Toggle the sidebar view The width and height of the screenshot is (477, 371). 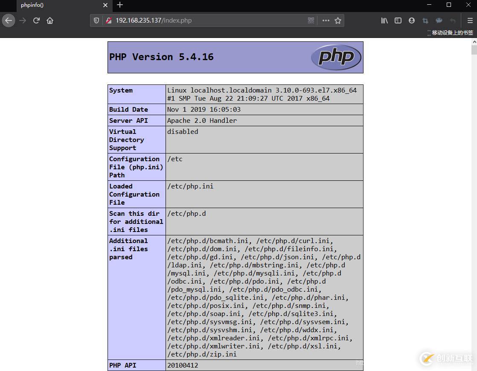click(398, 20)
